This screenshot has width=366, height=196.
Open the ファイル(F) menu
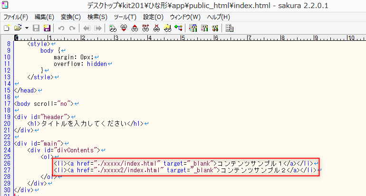pos(16,17)
